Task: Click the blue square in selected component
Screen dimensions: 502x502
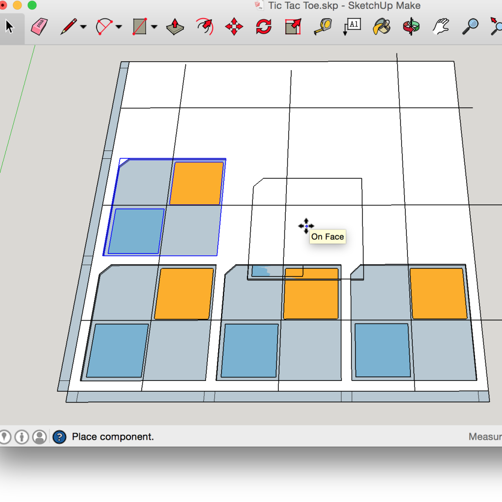Action: (136, 231)
